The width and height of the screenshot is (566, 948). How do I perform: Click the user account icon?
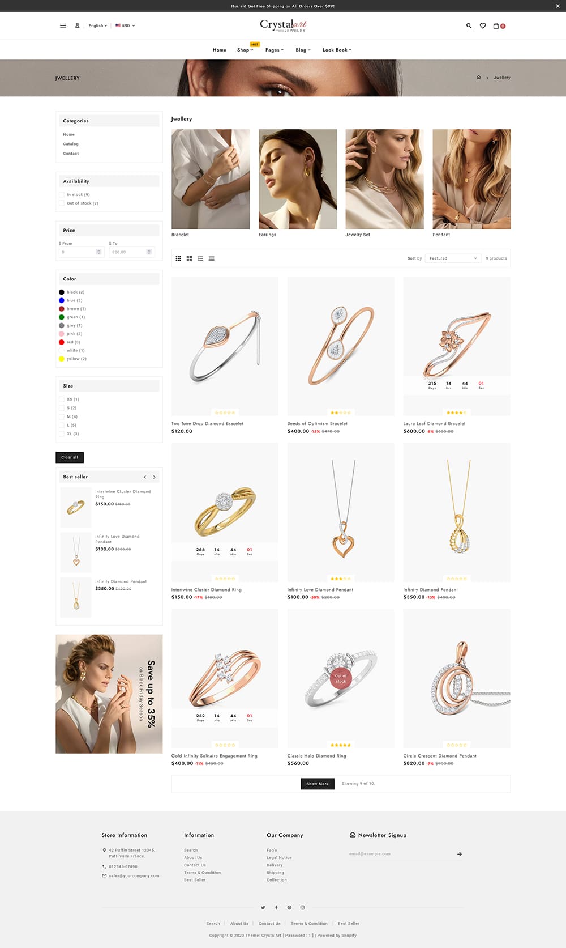78,25
